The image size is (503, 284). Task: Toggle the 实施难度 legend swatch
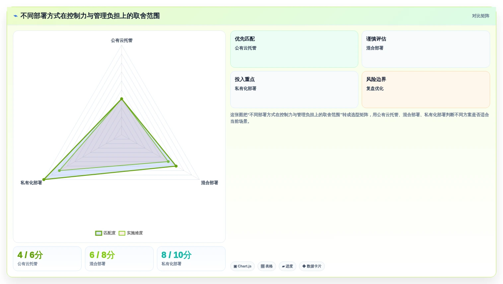tap(122, 233)
